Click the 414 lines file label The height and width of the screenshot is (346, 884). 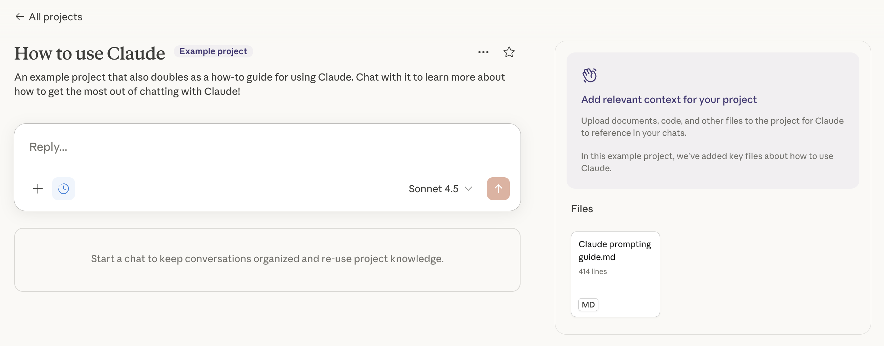[593, 271]
